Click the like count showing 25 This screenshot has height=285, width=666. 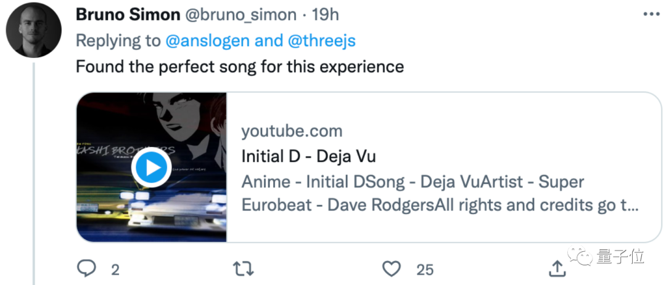point(424,269)
